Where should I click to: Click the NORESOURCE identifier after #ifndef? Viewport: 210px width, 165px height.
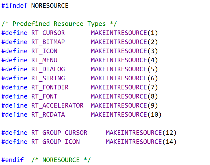coord(50,6)
